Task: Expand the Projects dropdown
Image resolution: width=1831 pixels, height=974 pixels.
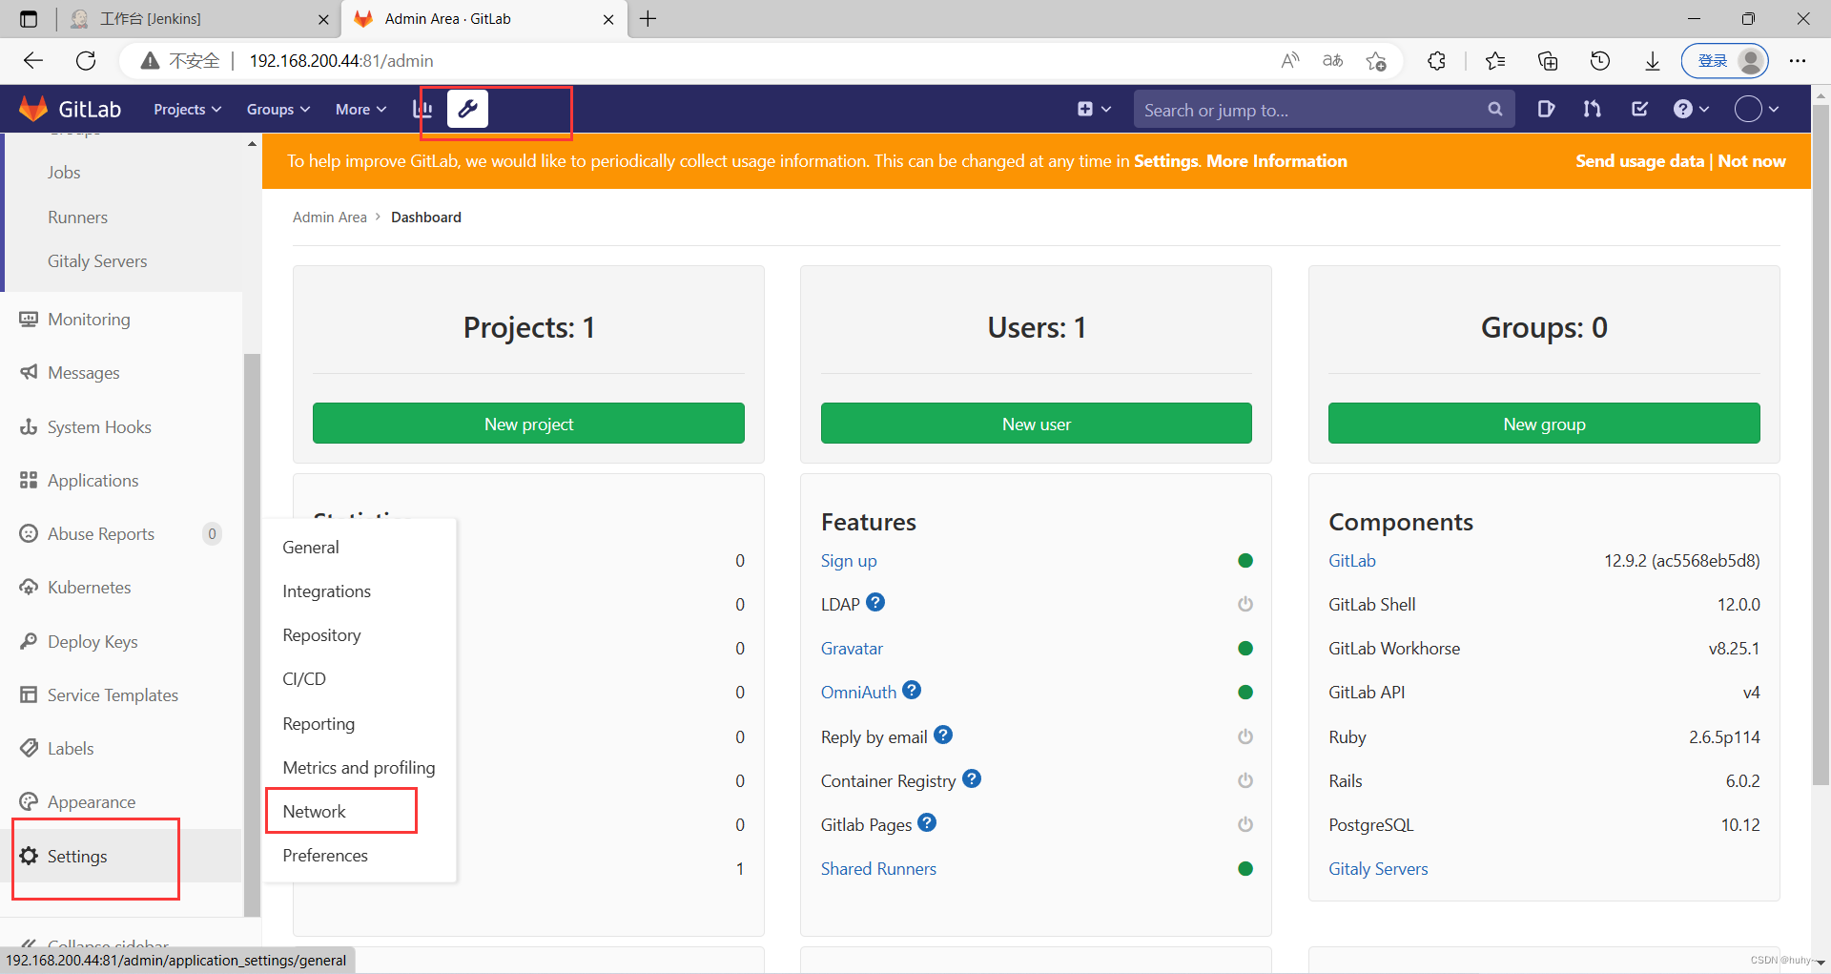Action: click(x=187, y=109)
